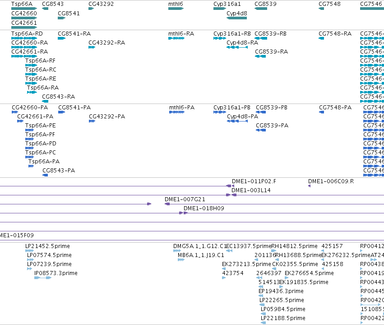Select the Tsp66A-PA protein label

click(x=44, y=162)
